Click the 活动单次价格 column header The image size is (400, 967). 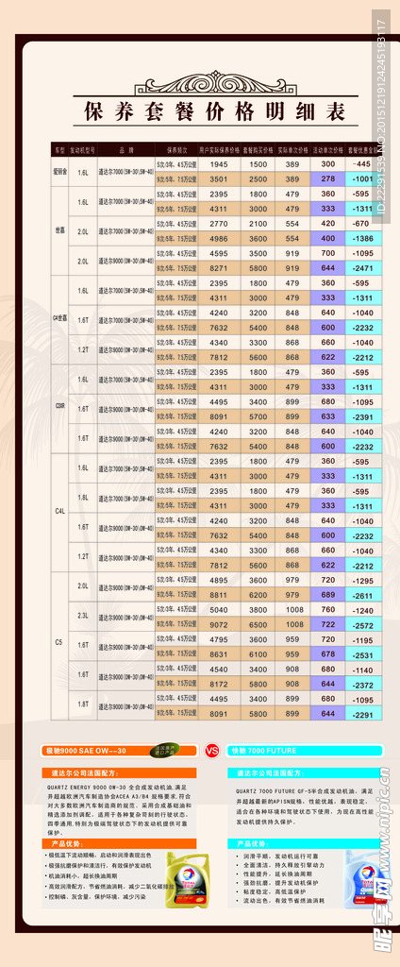click(x=328, y=150)
